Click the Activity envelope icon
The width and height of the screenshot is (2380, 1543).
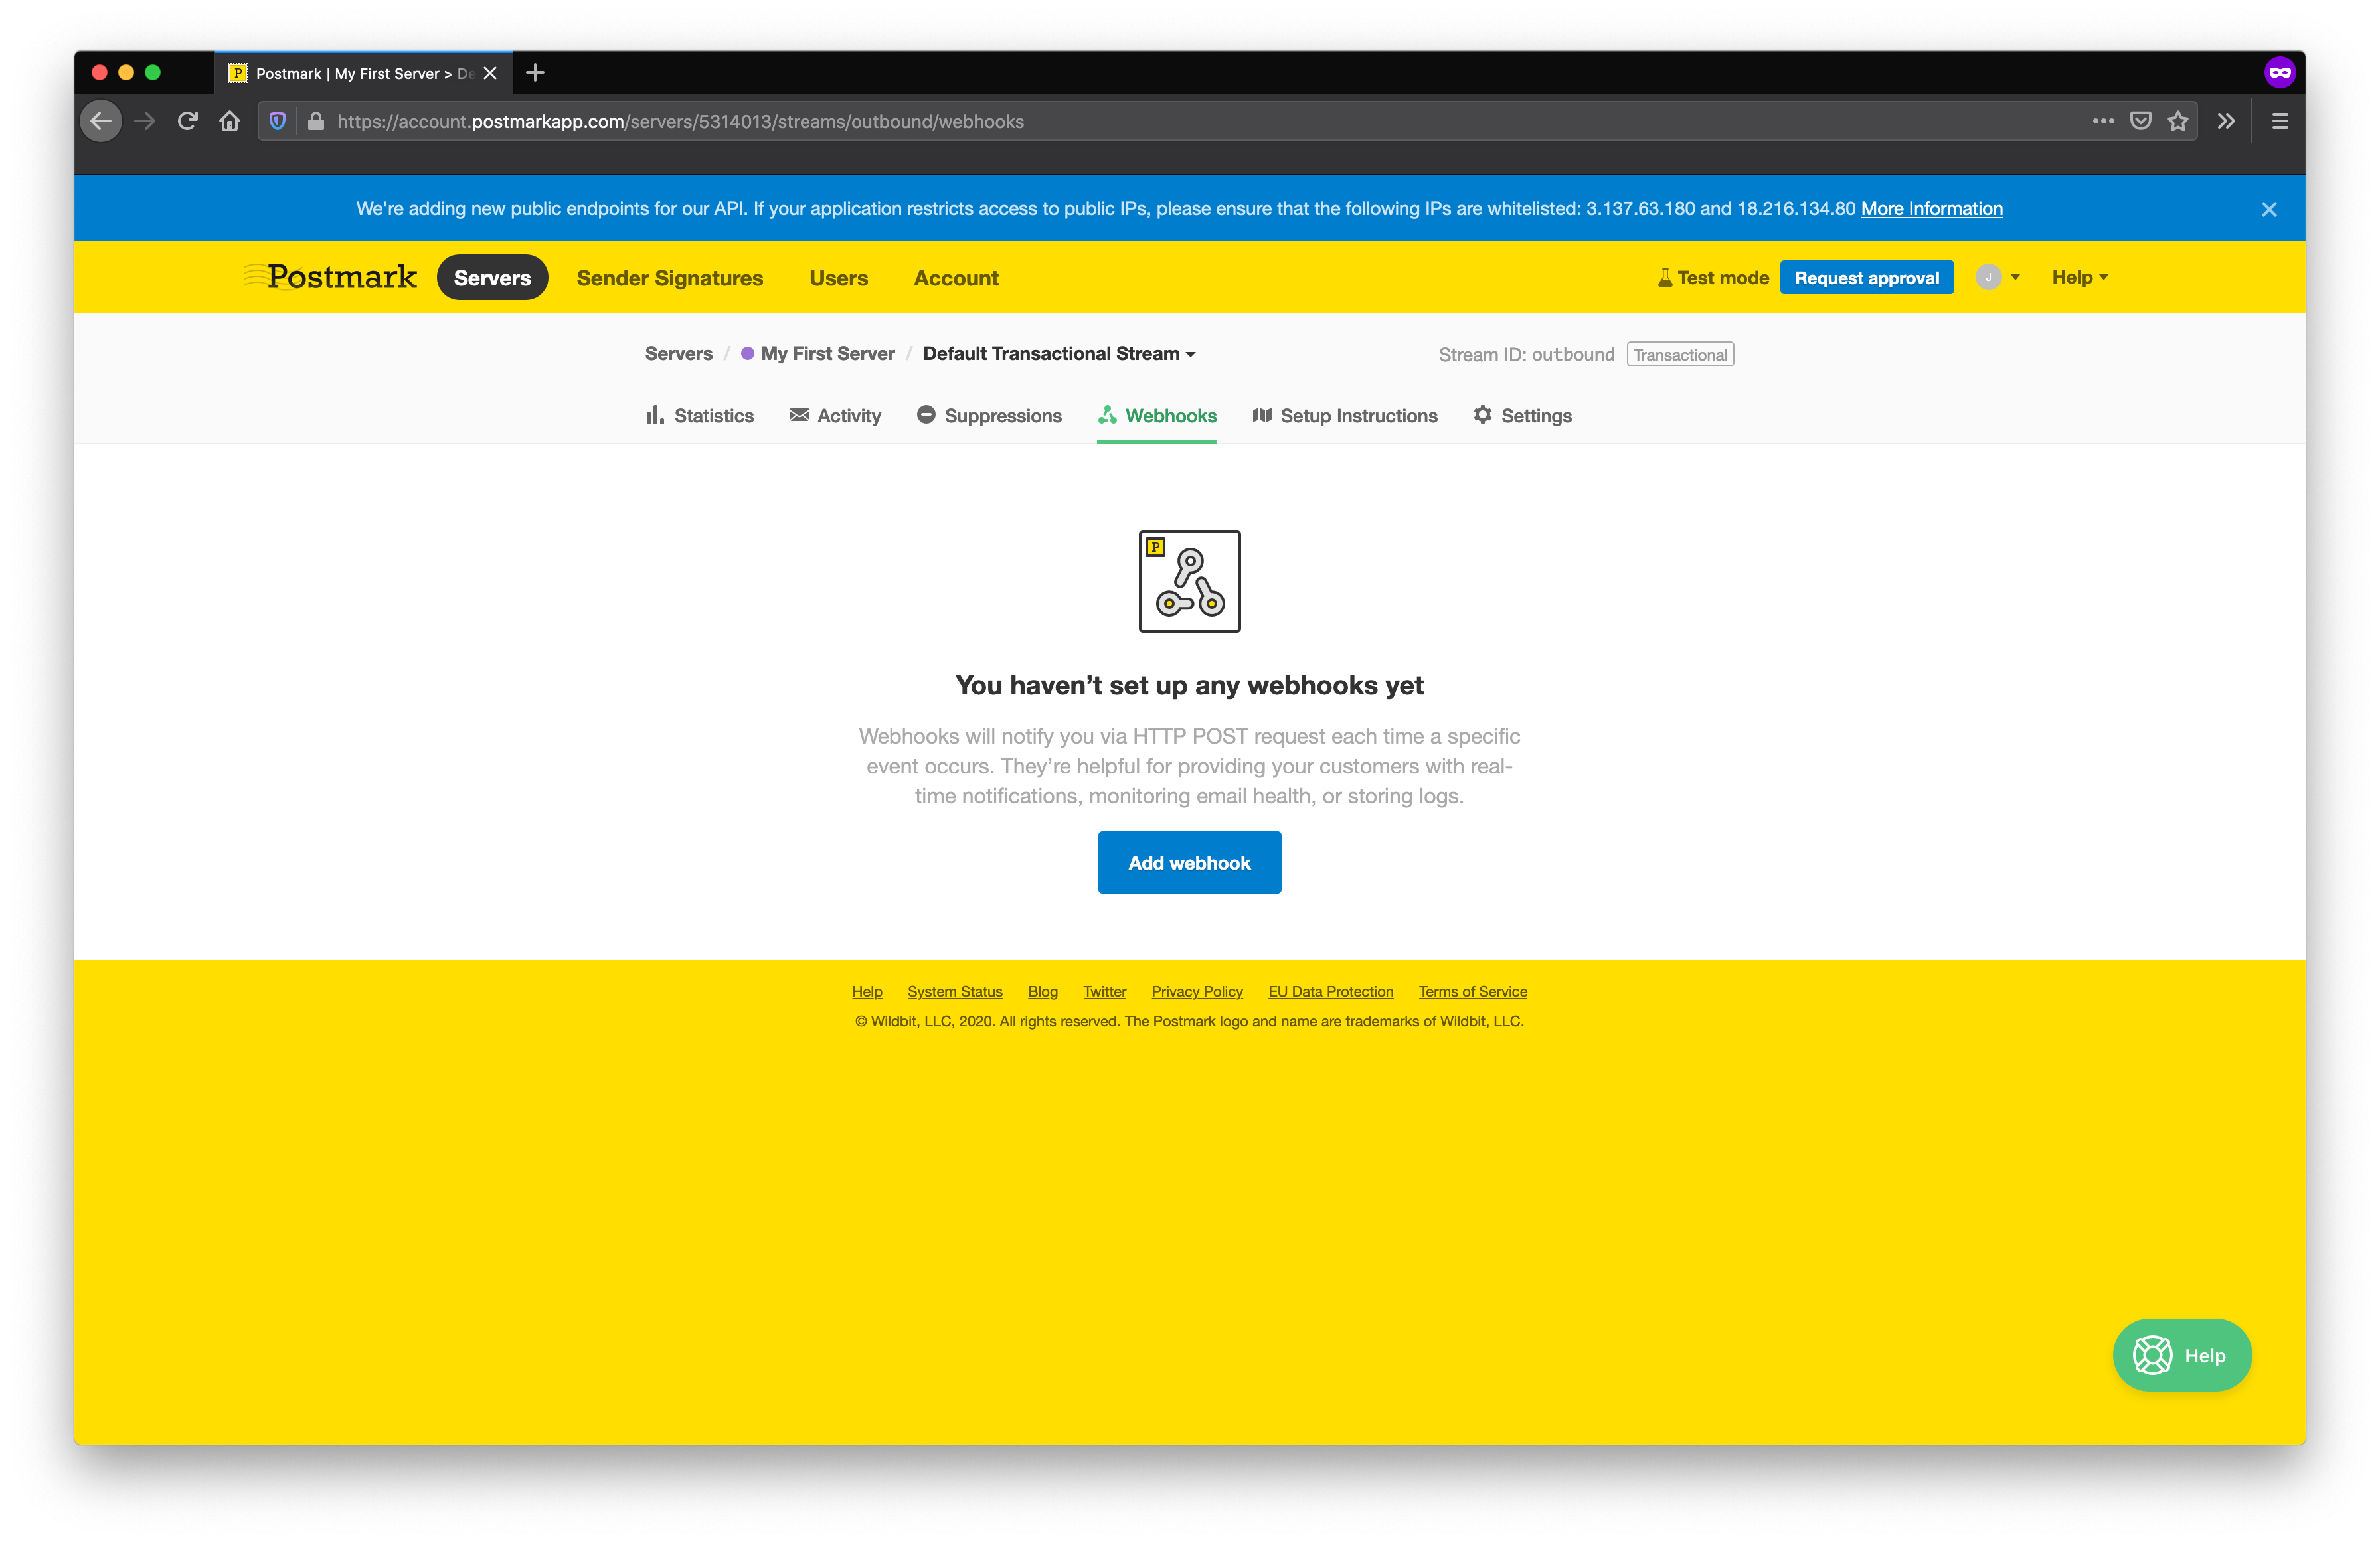coord(796,416)
